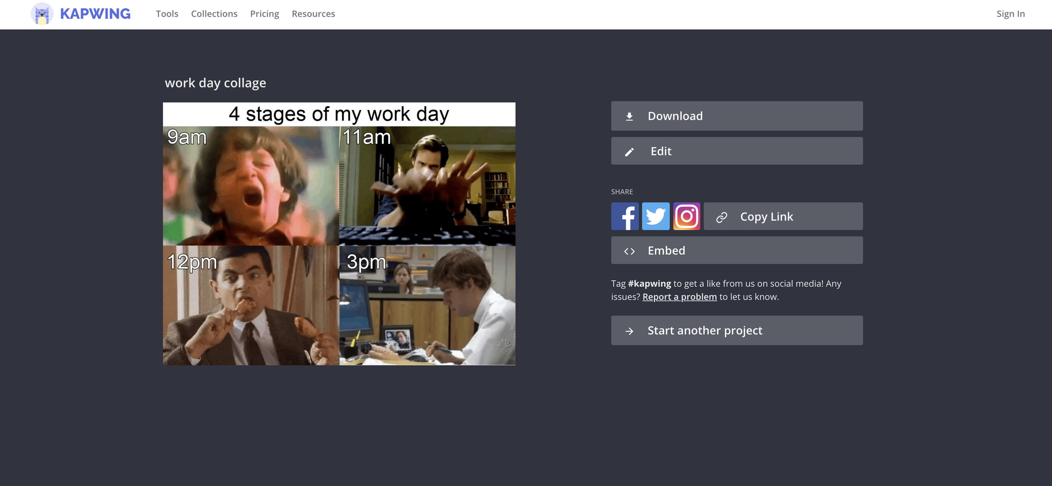This screenshot has width=1052, height=486.
Task: Open the Tools menu
Action: (x=167, y=14)
